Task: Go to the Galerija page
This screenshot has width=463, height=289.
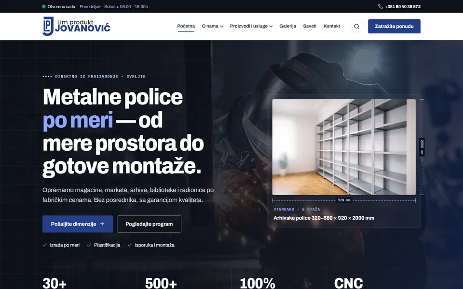Action: tap(287, 26)
